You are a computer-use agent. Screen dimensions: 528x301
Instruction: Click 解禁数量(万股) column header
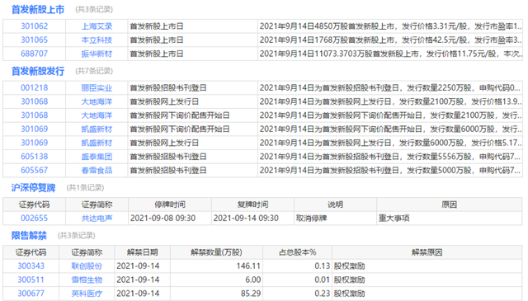216,252
